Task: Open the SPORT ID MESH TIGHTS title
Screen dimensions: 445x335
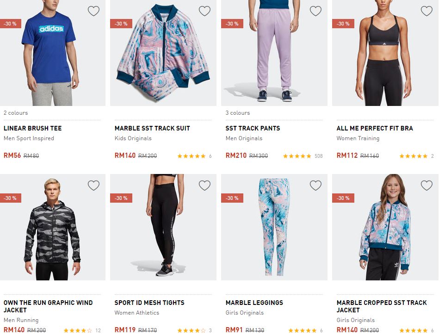Action: tap(149, 303)
